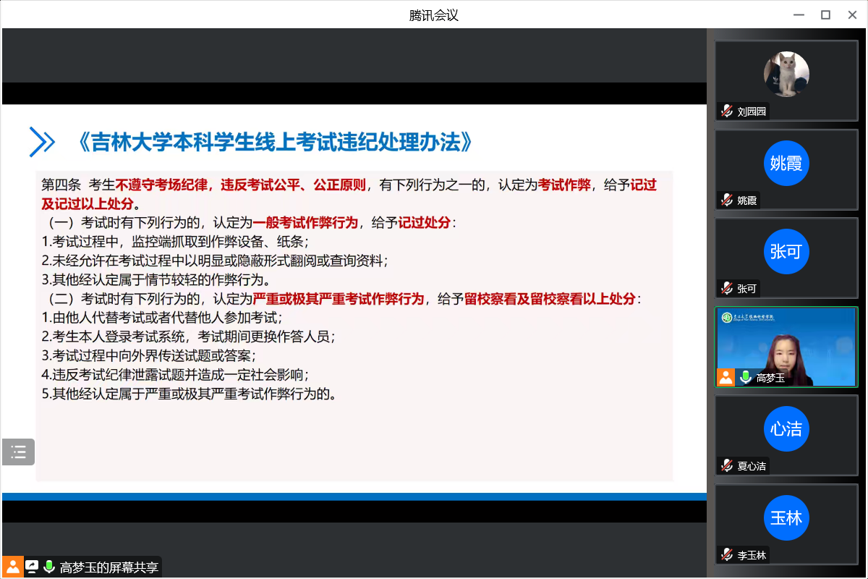The height and width of the screenshot is (579, 868).
Task: Click the muted microphone icon beside 姚霞
Action: [727, 200]
